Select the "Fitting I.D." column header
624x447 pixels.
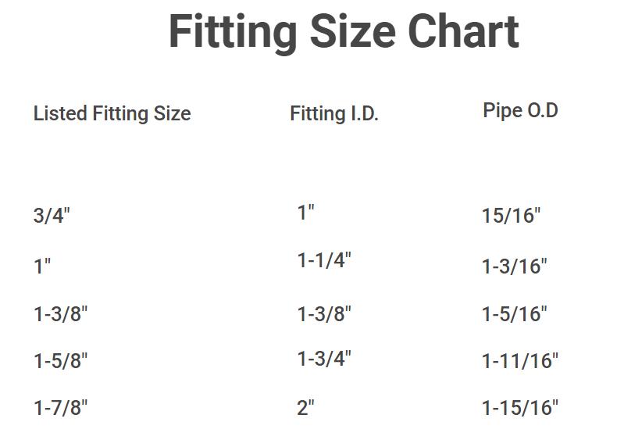pyautogui.click(x=334, y=114)
